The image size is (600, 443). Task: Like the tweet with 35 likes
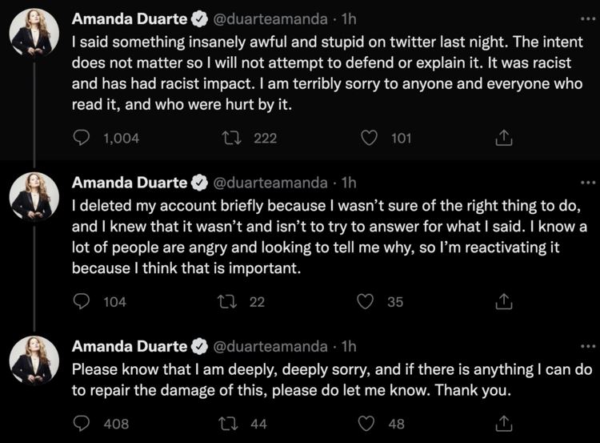pos(366,301)
